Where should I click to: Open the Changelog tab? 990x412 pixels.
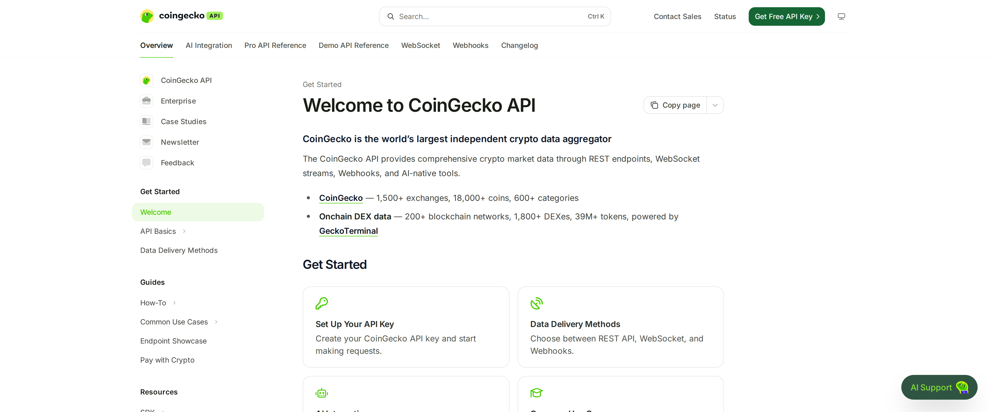[x=519, y=45]
